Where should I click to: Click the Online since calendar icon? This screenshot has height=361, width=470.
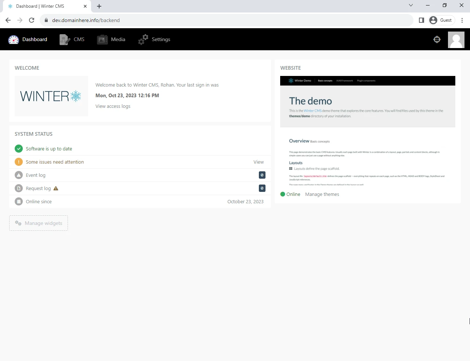tap(19, 201)
